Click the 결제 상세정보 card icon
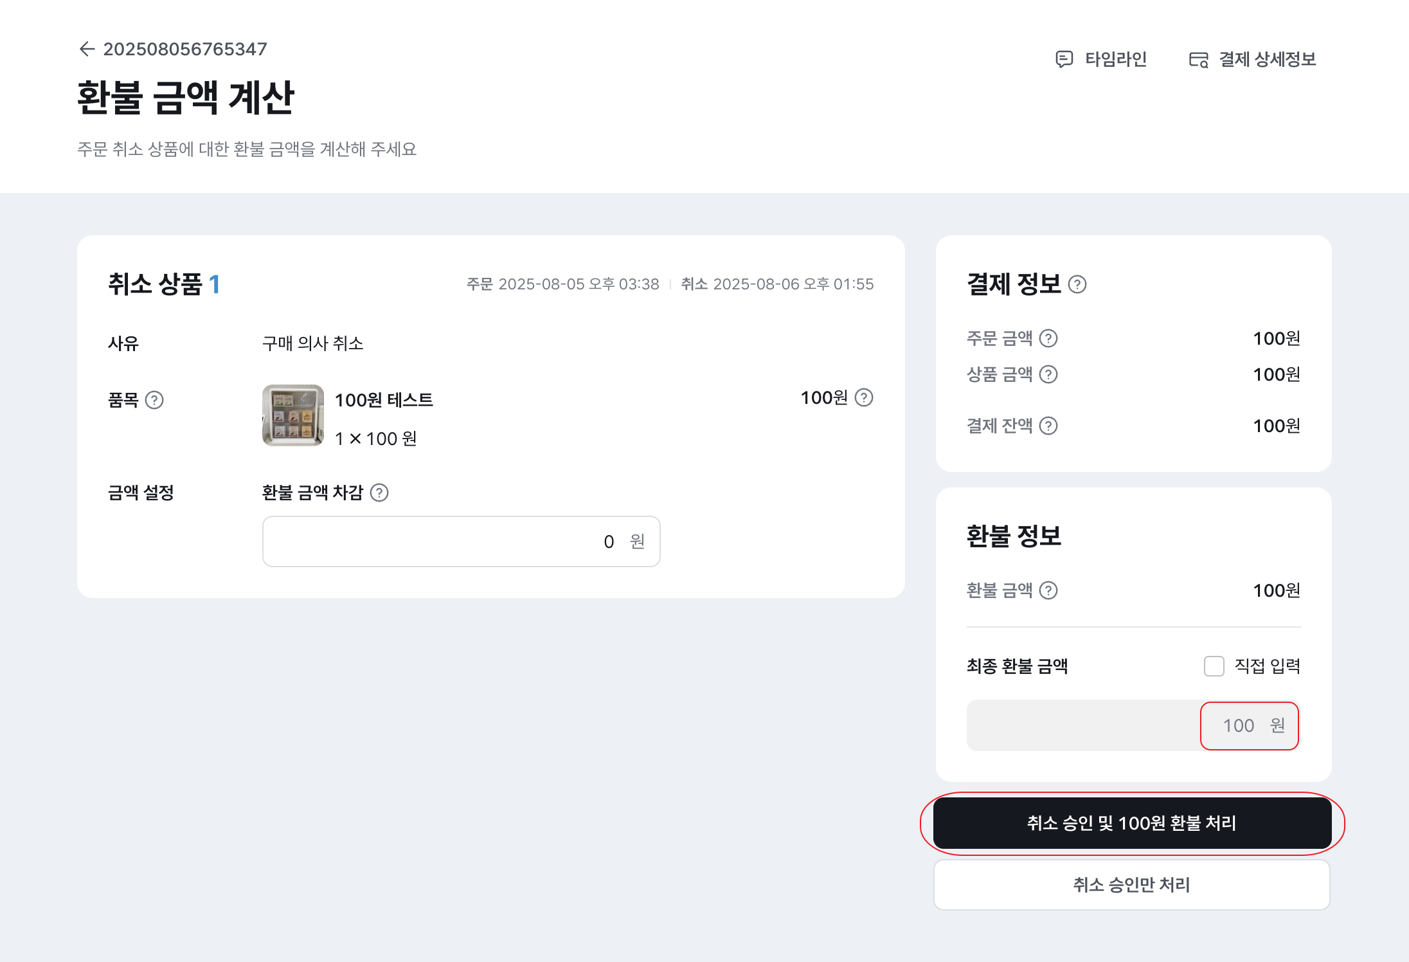Viewport: 1409px width, 962px height. 1198,60
